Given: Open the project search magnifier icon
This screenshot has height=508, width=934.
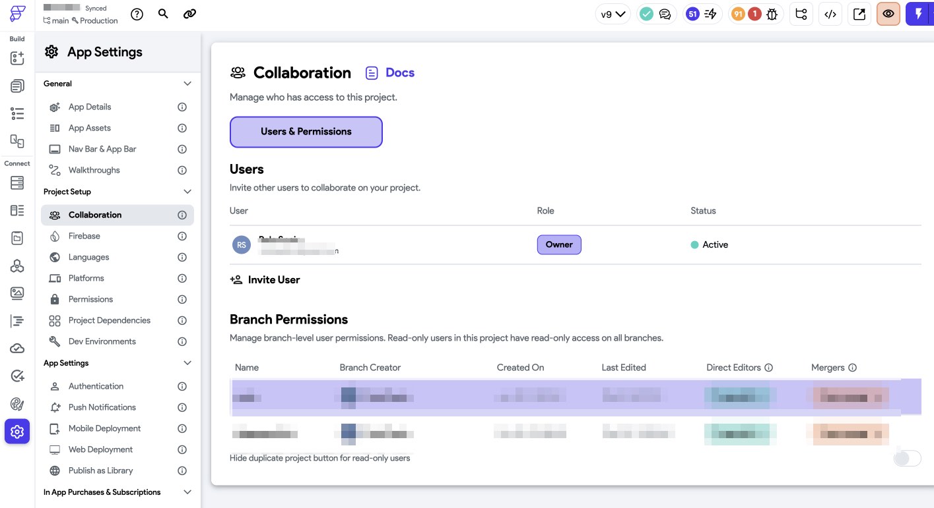Looking at the screenshot, I should pos(164,14).
